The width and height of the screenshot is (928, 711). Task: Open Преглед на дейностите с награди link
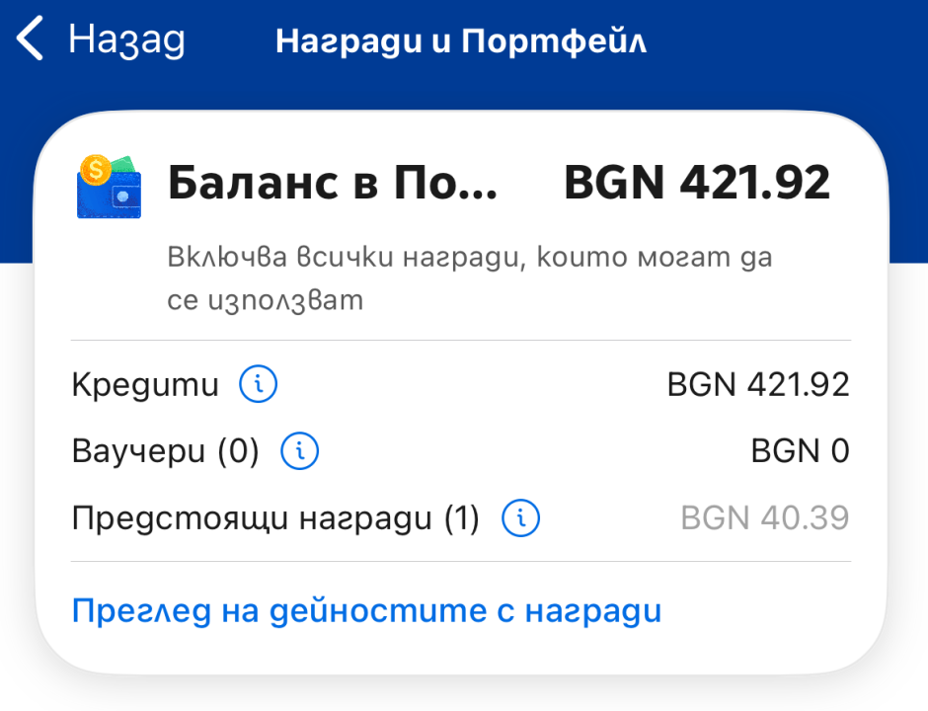coord(366,611)
